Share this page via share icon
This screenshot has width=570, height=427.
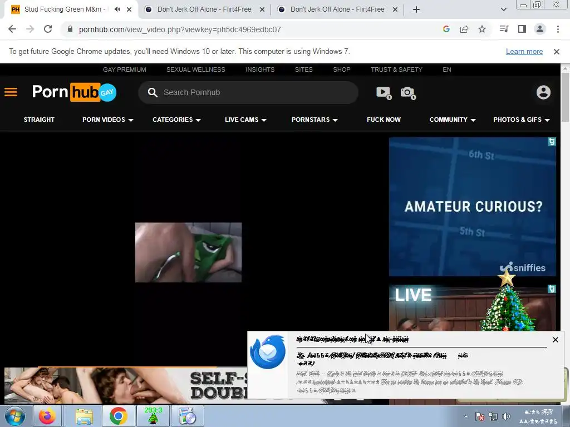464,29
